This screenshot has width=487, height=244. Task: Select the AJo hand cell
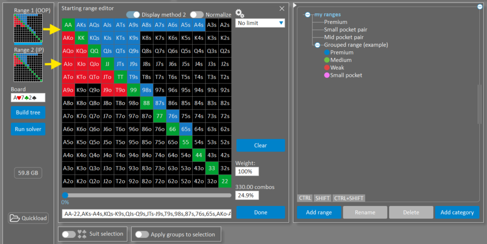68,64
